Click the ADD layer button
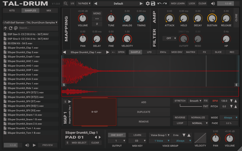This screenshot has height=151, width=242. pyautogui.click(x=143, y=102)
